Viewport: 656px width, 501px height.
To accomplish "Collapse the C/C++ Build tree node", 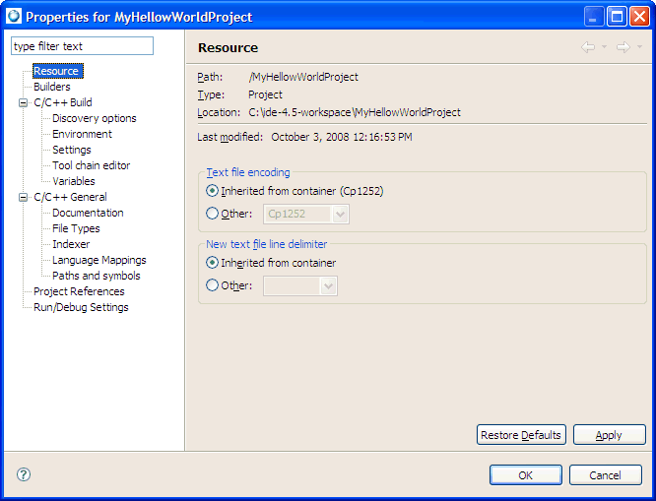I will tap(24, 102).
